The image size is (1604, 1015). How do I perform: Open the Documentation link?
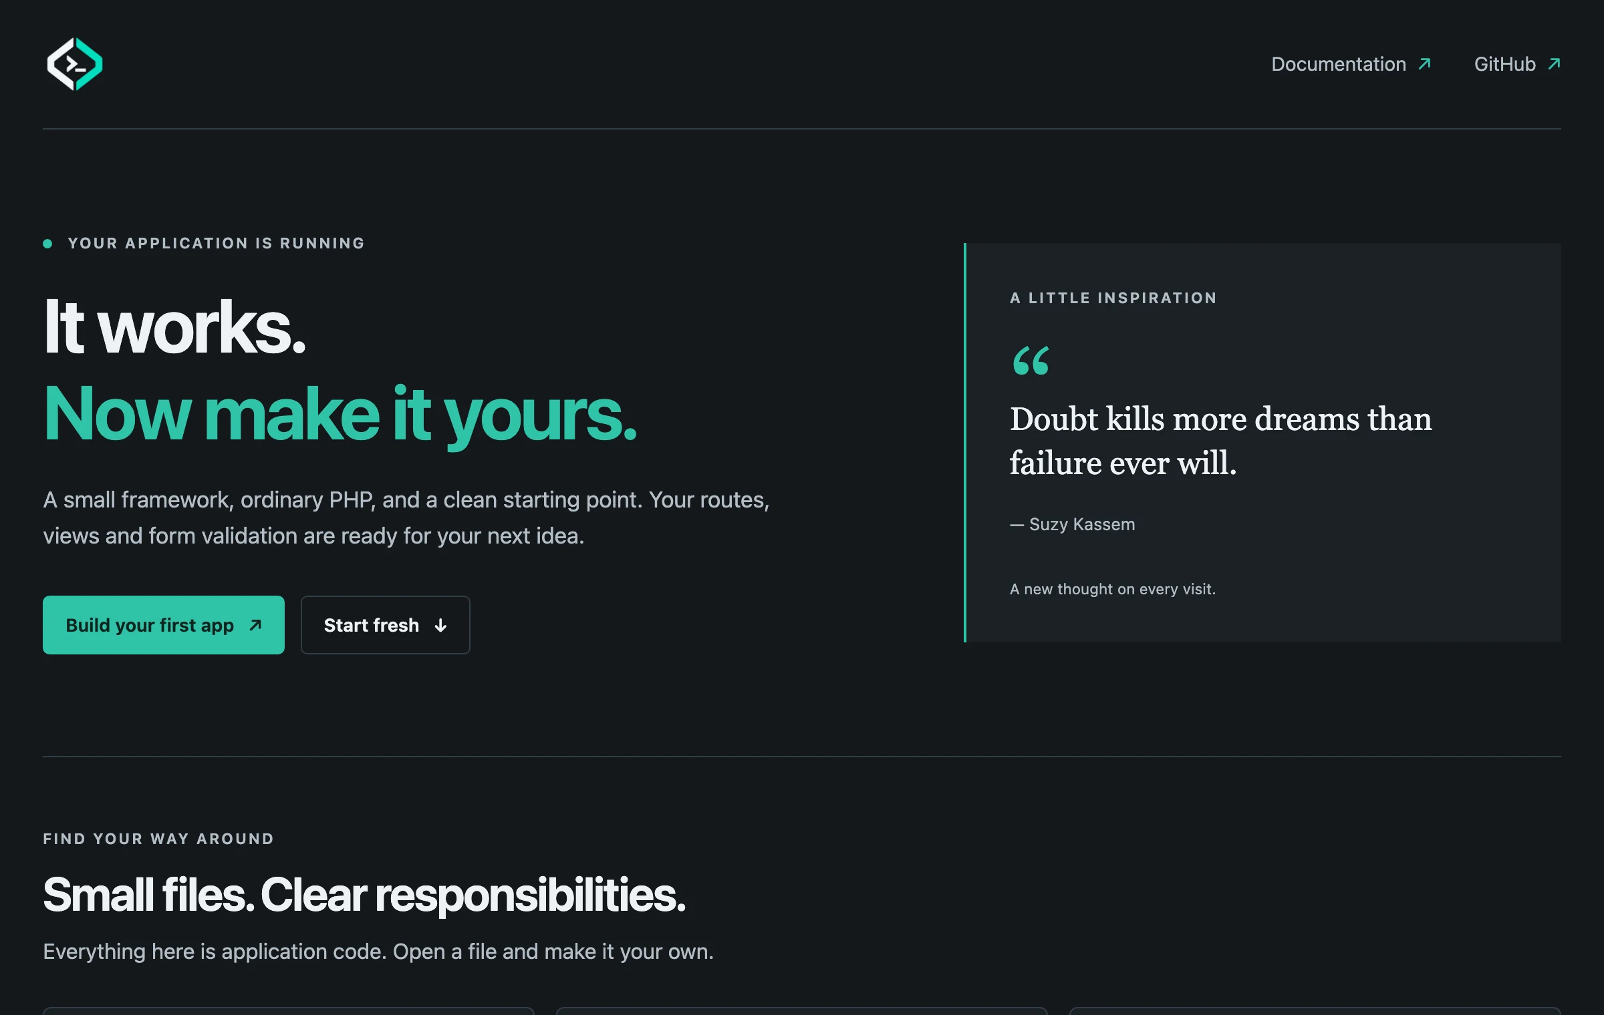[1351, 64]
